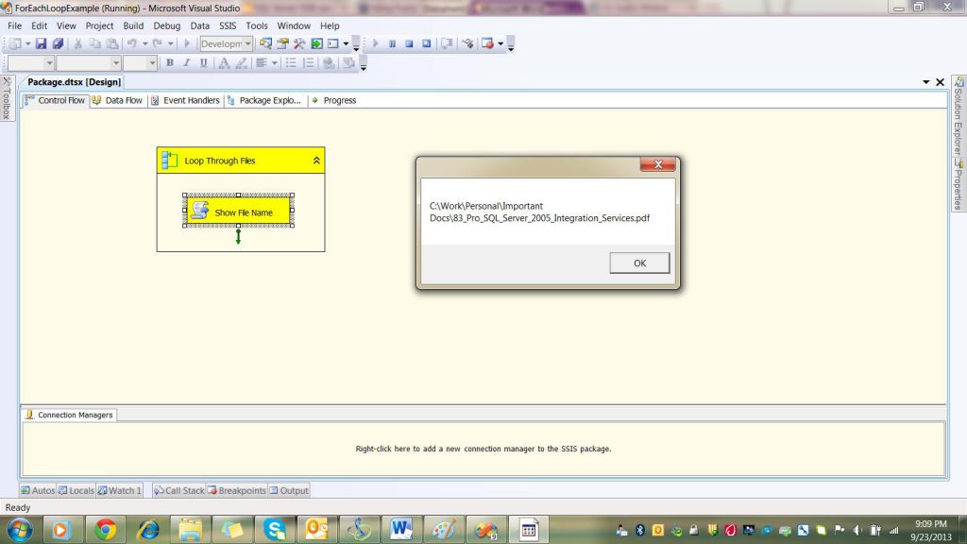Screen dimensions: 967x544
Task: Click the Save All toolbar icon
Action: pos(58,43)
